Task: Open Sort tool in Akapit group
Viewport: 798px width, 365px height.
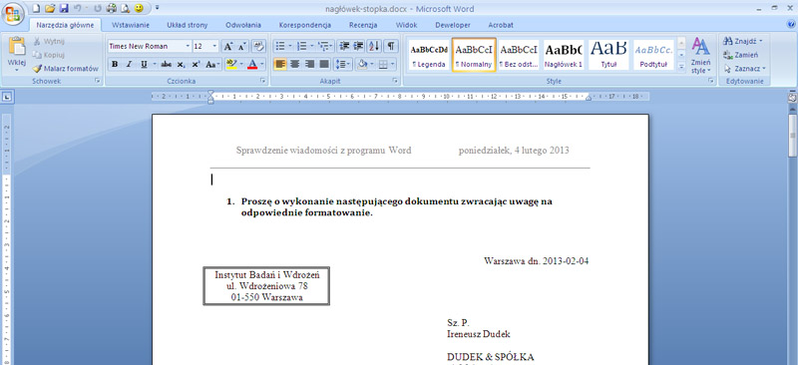Action: pos(374,46)
